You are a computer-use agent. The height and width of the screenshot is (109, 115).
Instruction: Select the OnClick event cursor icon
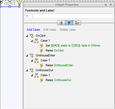pos(32,36)
